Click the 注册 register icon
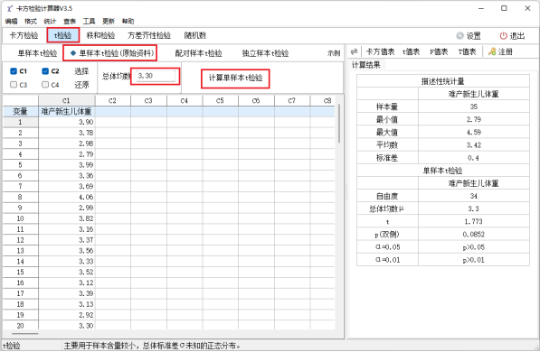The width and height of the screenshot is (540, 352). tap(492, 52)
